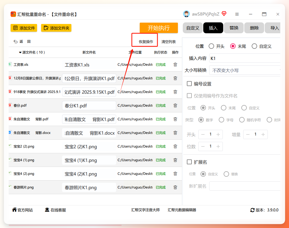Delete the 工资表.xls row via trash icon
289x228 pixels.
(x=175, y=65)
